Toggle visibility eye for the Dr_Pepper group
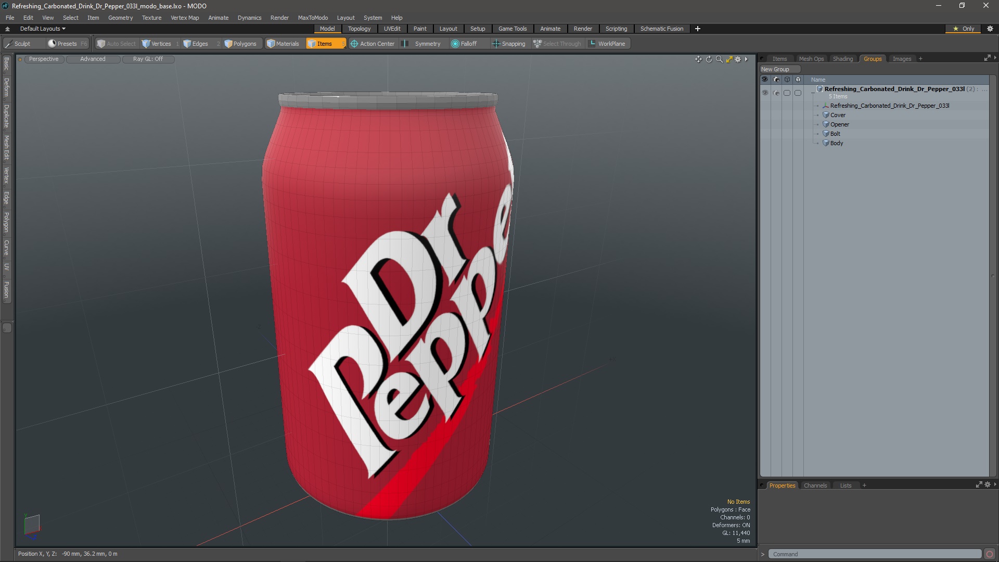Image resolution: width=999 pixels, height=562 pixels. 765,93
